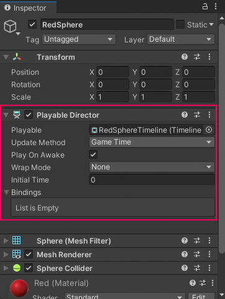Open Transform component help reference

point(185,57)
